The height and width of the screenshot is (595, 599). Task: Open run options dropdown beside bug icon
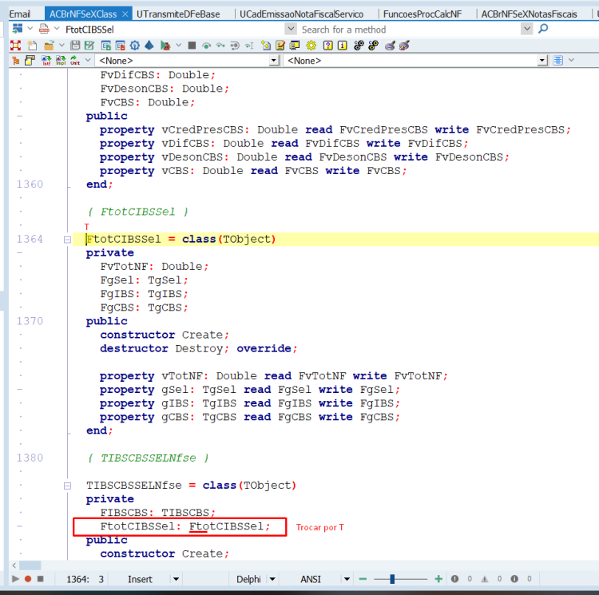pos(178,46)
